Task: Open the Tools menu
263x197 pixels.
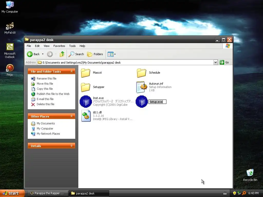Action: click(72, 46)
